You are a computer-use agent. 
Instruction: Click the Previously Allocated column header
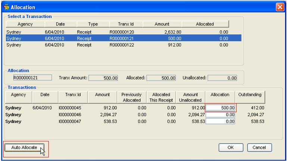[132, 97]
